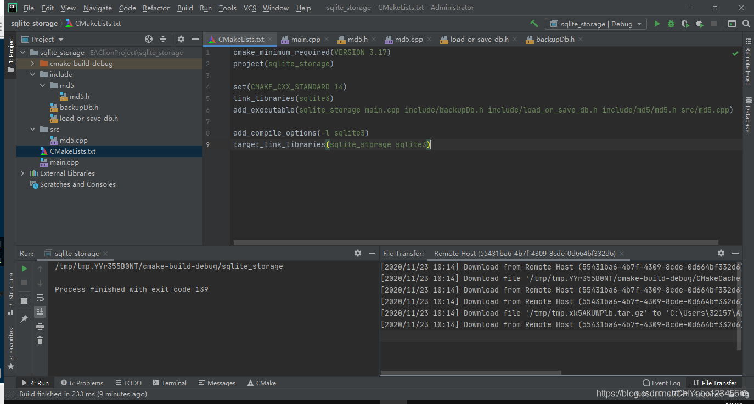Clear run output with trash icon
Viewport: 754px width, 404px height.
pyautogui.click(x=40, y=340)
